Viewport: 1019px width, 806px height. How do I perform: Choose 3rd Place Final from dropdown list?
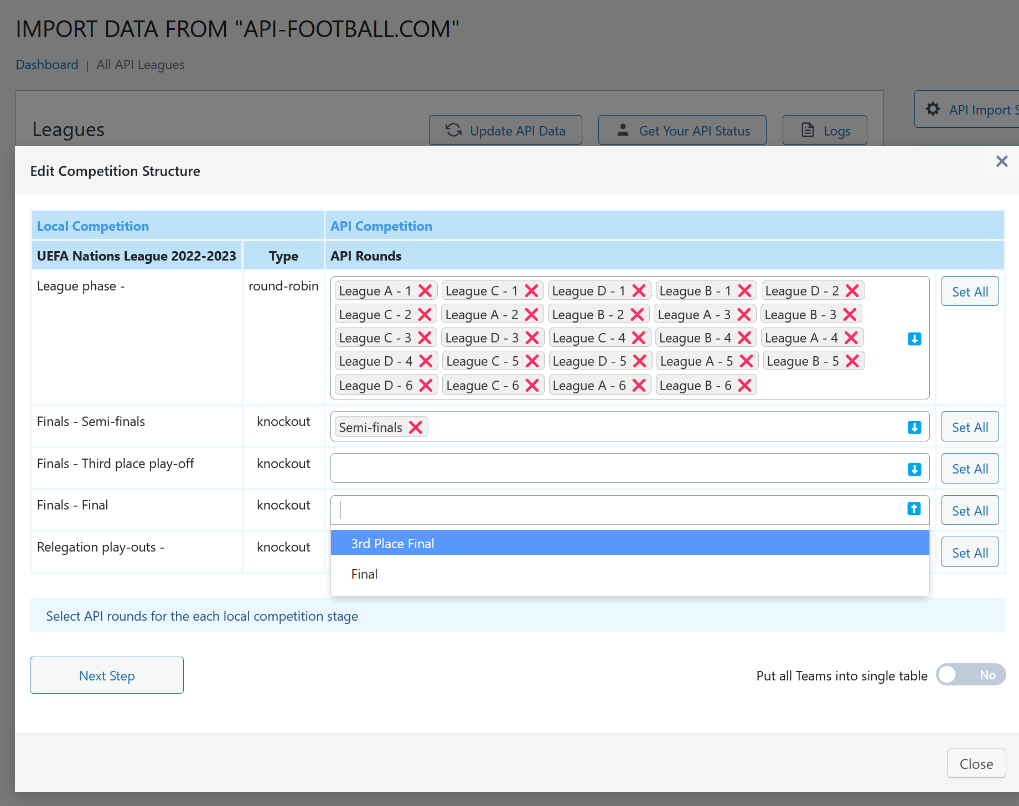pos(630,543)
